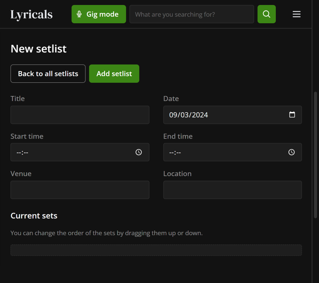This screenshot has width=319, height=283.
Task: Click the empty sets drop area under Current sets
Action: (156, 250)
